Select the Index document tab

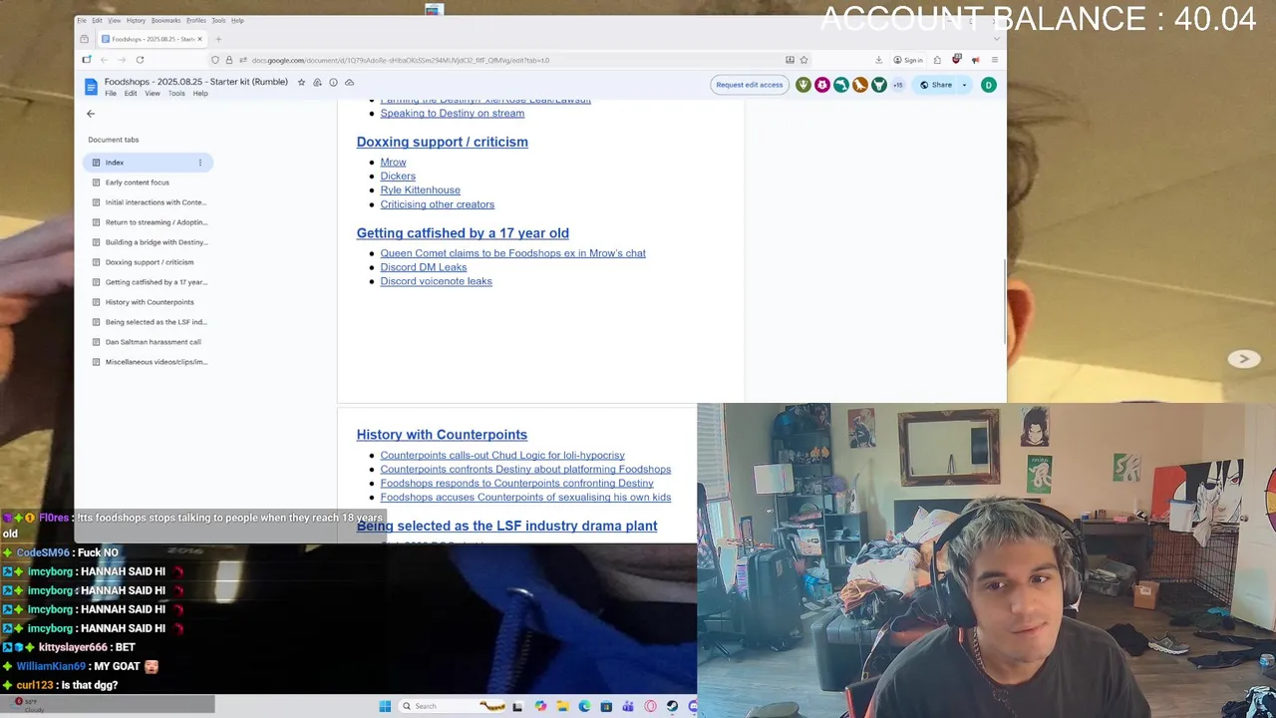pos(147,163)
